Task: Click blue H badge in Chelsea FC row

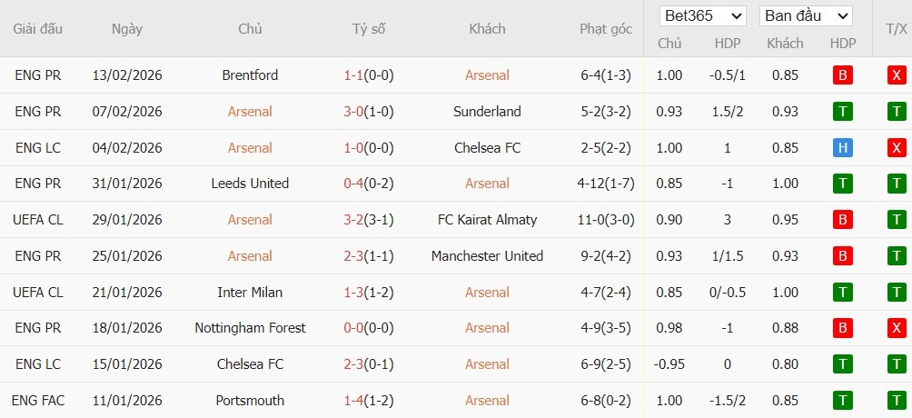Action: [x=842, y=147]
